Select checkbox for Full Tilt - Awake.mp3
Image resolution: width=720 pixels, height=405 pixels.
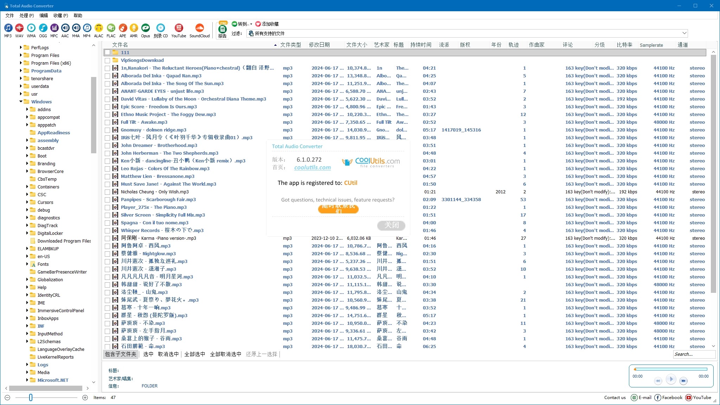point(107,122)
